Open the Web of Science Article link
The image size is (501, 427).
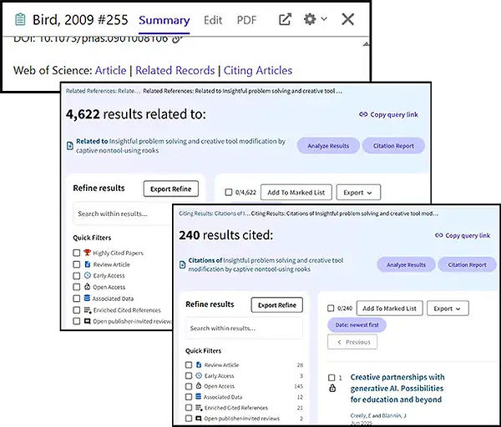[110, 70]
